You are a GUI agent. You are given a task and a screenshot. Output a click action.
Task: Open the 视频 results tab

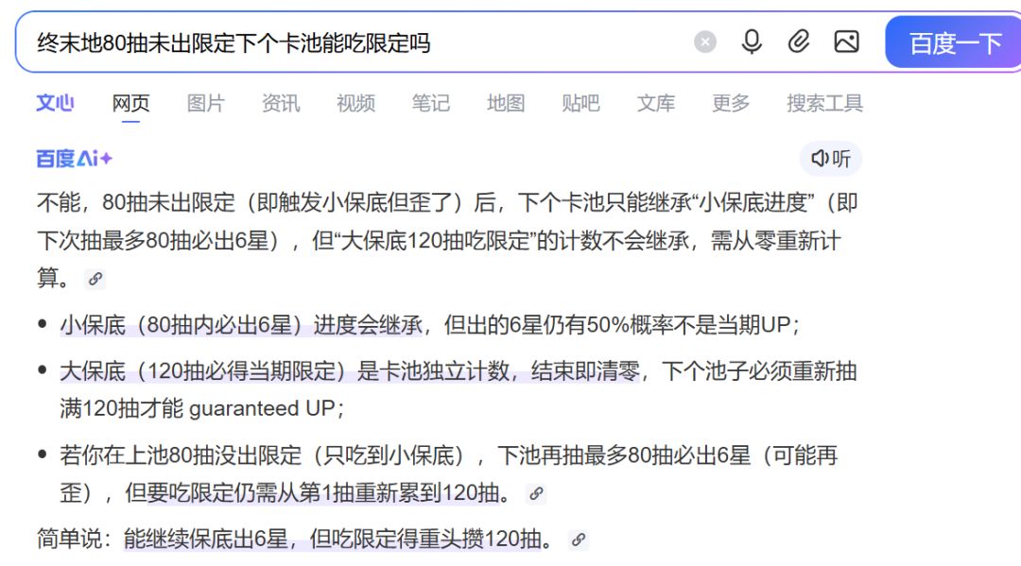click(x=355, y=103)
